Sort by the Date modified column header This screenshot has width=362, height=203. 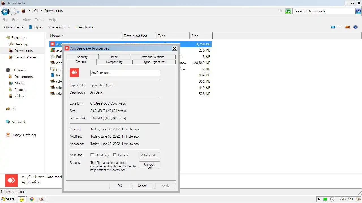(x=139, y=36)
